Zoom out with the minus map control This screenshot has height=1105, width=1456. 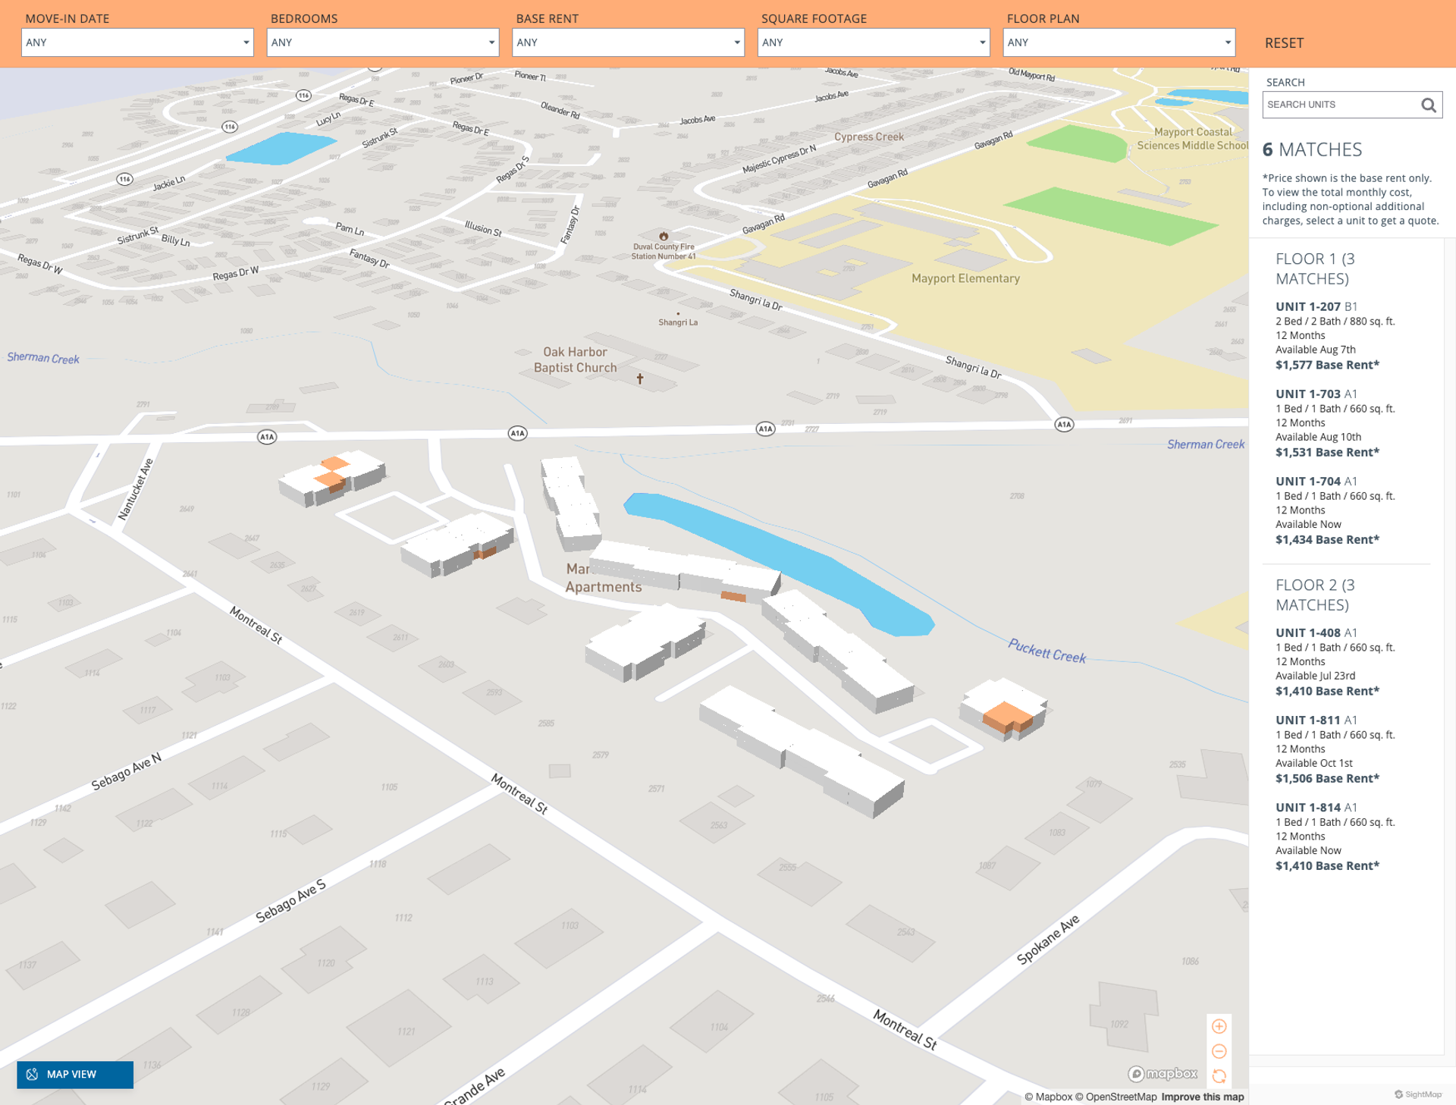click(1219, 1051)
